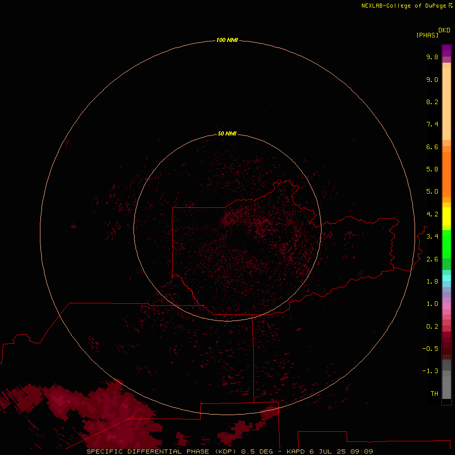The height and width of the screenshot is (455, 455).
Task: Select the 4.2 legend value
Action: (x=432, y=214)
